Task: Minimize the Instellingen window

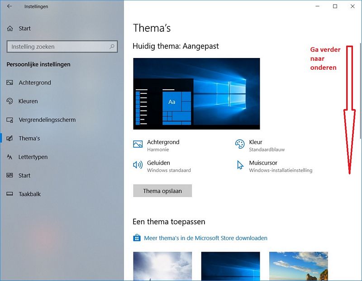Action: [318, 6]
